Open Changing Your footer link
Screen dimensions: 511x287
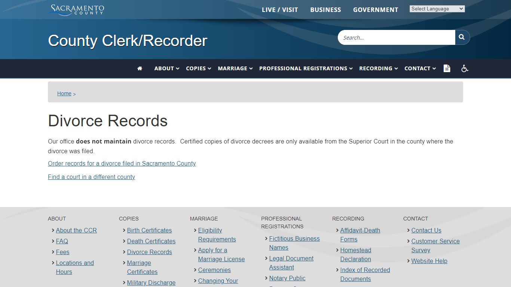click(218, 281)
